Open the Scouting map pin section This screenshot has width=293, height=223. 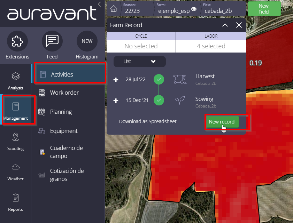click(x=16, y=142)
